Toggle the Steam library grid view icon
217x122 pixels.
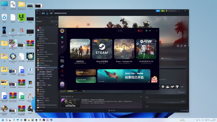tap(56, 18)
